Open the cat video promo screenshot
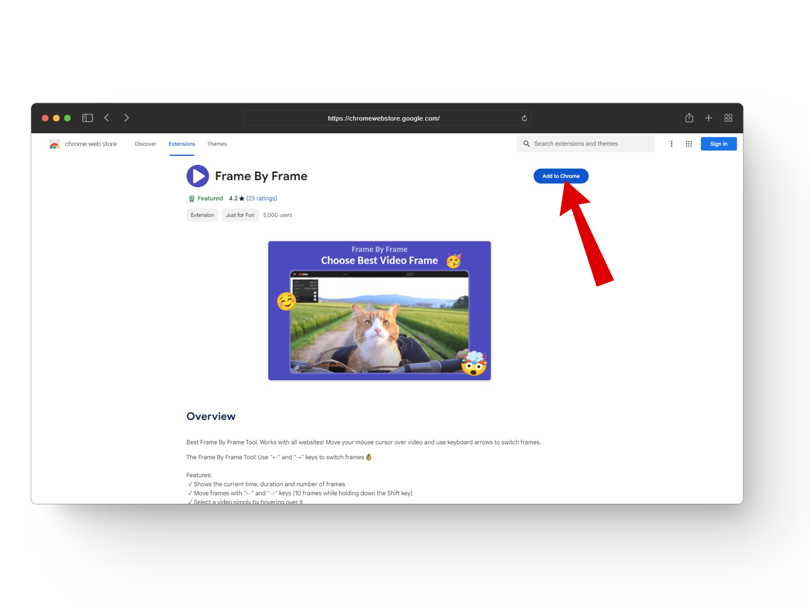Image resolution: width=810 pixels, height=607 pixels. [x=379, y=311]
